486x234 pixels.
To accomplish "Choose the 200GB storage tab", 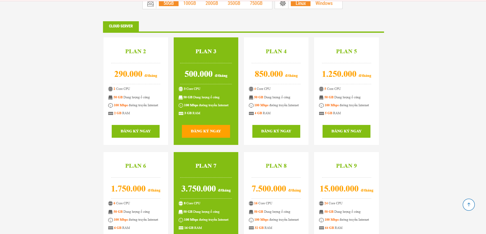I will point(212,3).
